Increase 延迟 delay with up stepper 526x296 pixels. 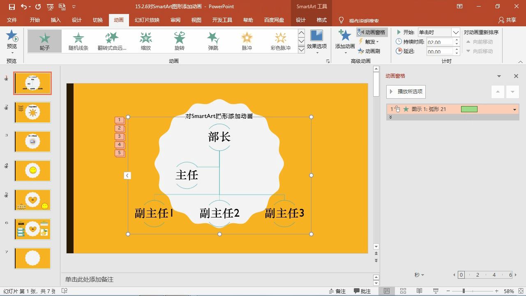coord(457,49)
